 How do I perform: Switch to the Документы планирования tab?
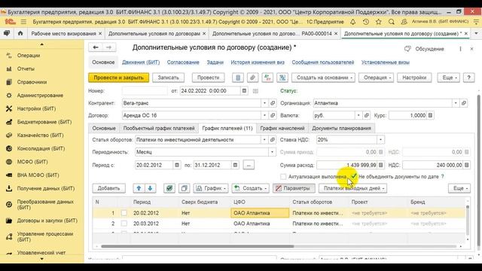[341, 128]
